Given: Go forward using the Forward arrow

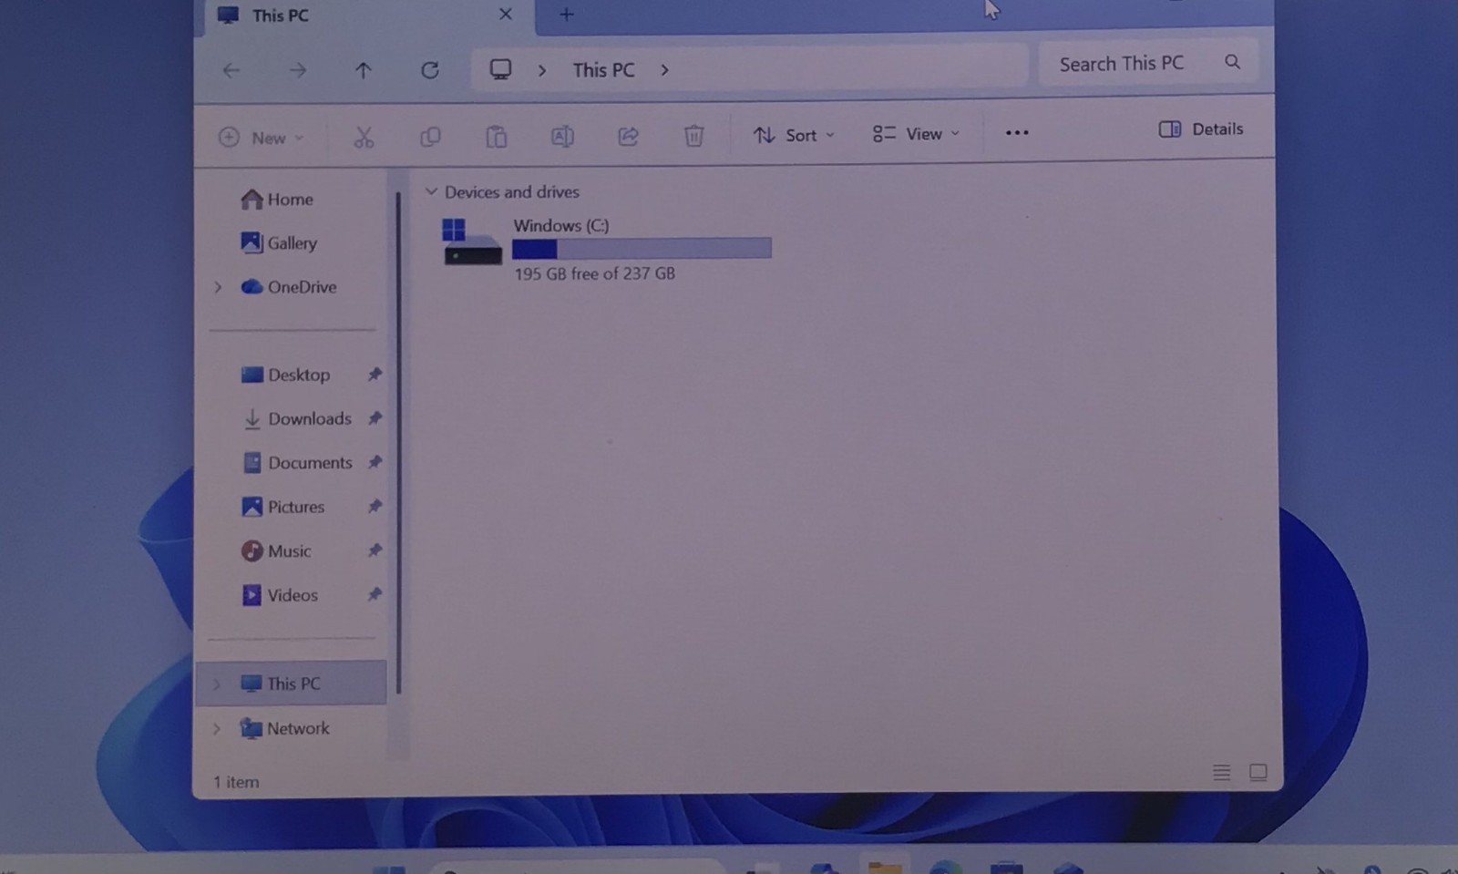Looking at the screenshot, I should click(x=298, y=70).
